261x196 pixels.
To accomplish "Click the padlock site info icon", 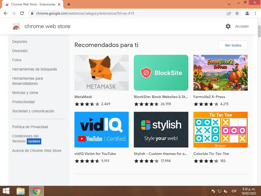I will tap(32, 13).
